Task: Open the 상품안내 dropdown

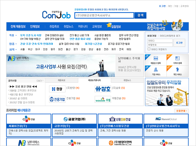Action: point(182,111)
